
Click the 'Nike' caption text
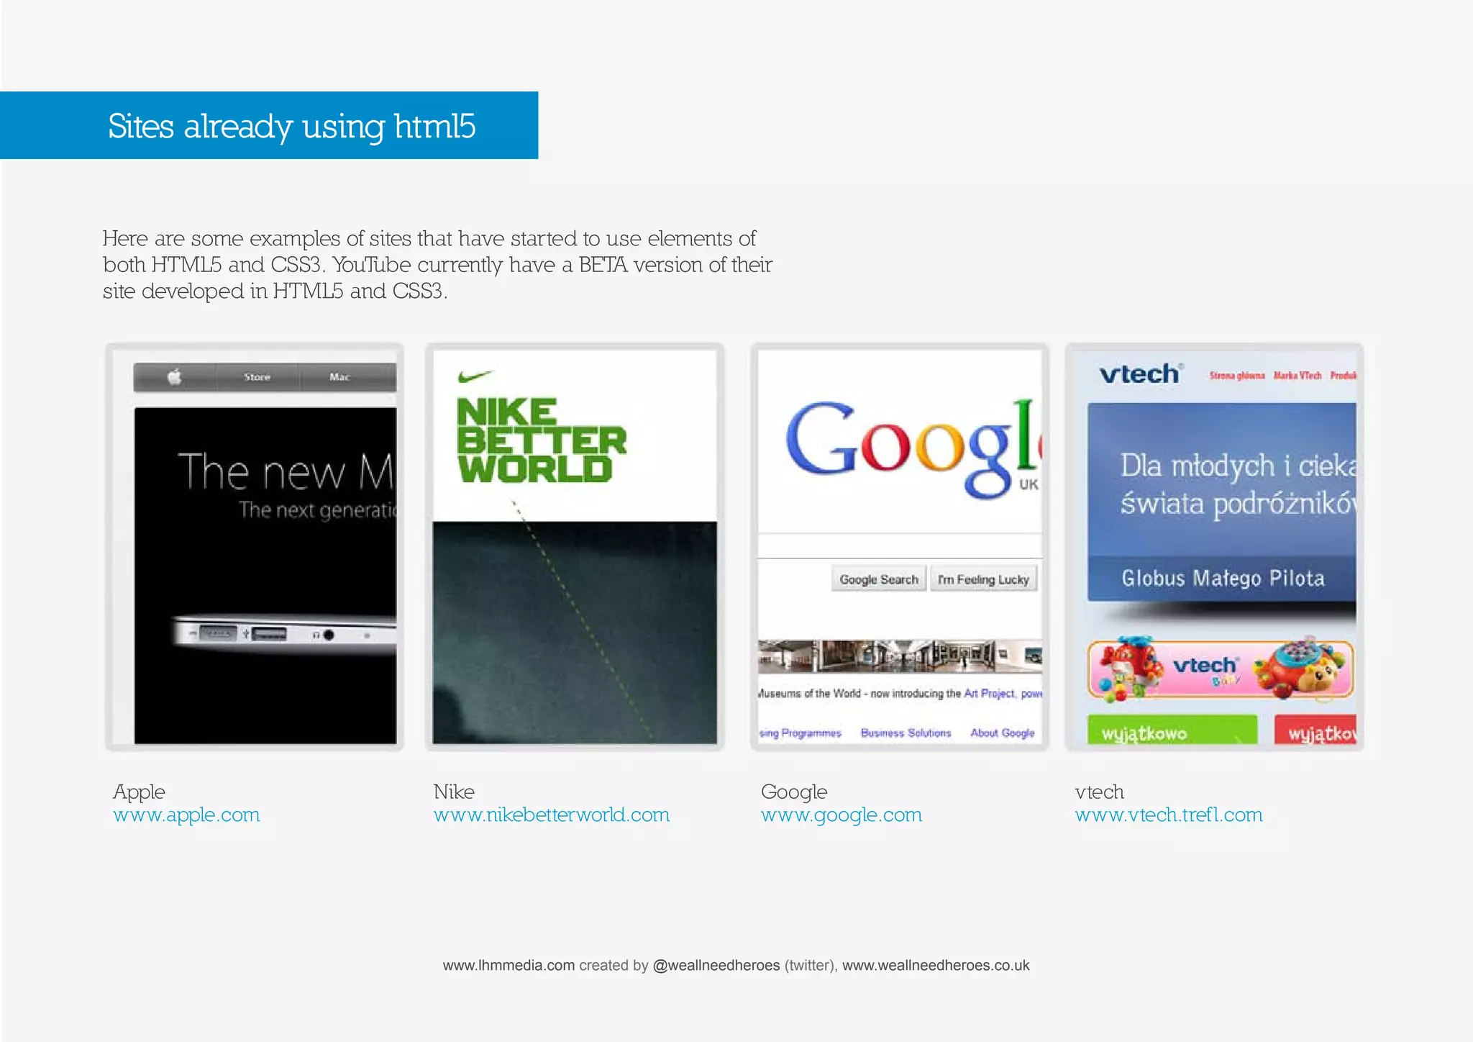coord(454,792)
